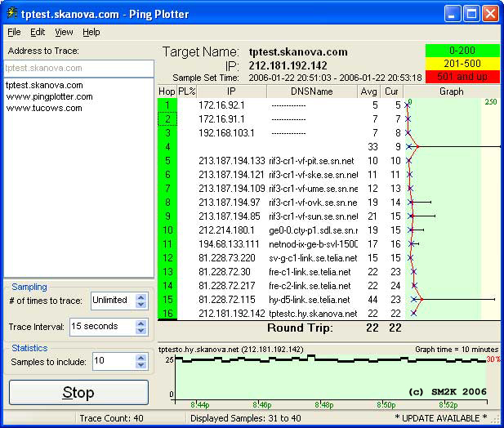Click the Cur column header
This screenshot has height=428, width=504.
[391, 91]
